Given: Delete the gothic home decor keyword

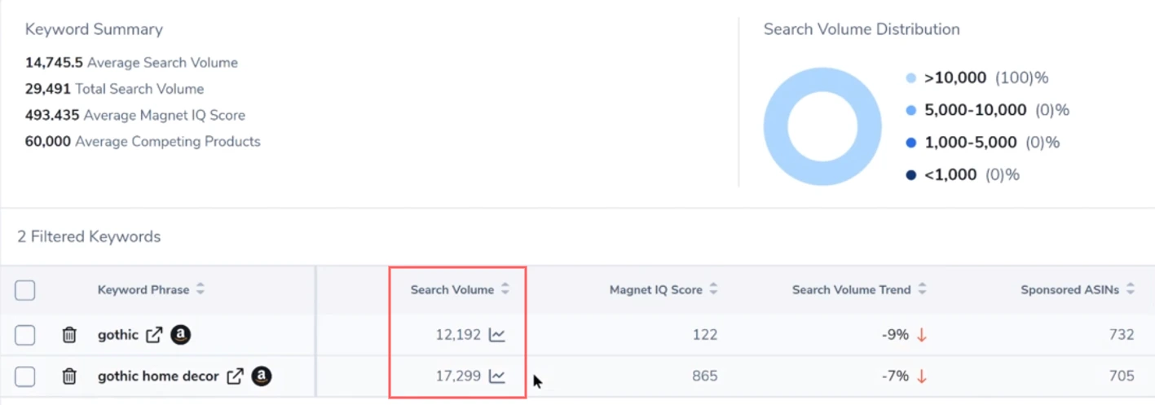Looking at the screenshot, I should tap(69, 376).
